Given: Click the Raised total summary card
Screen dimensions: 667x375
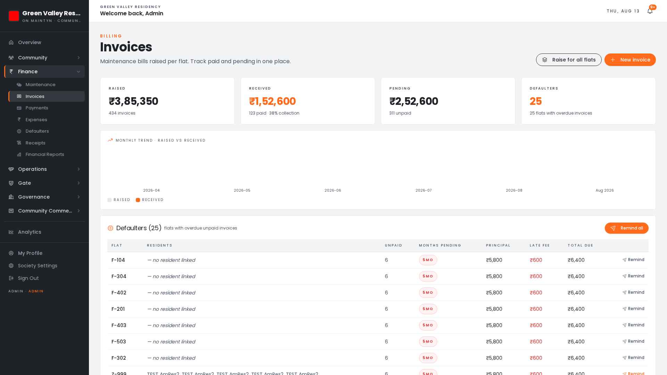Looking at the screenshot, I should 167,101.
